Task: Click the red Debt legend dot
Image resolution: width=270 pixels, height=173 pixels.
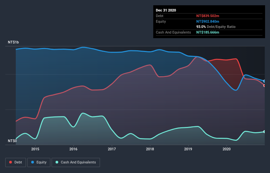Action: pos(11,162)
